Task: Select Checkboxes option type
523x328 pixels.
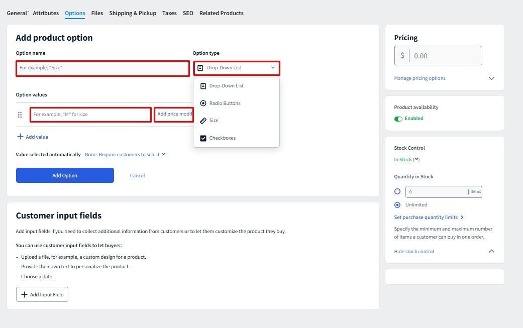Action: tap(236, 138)
